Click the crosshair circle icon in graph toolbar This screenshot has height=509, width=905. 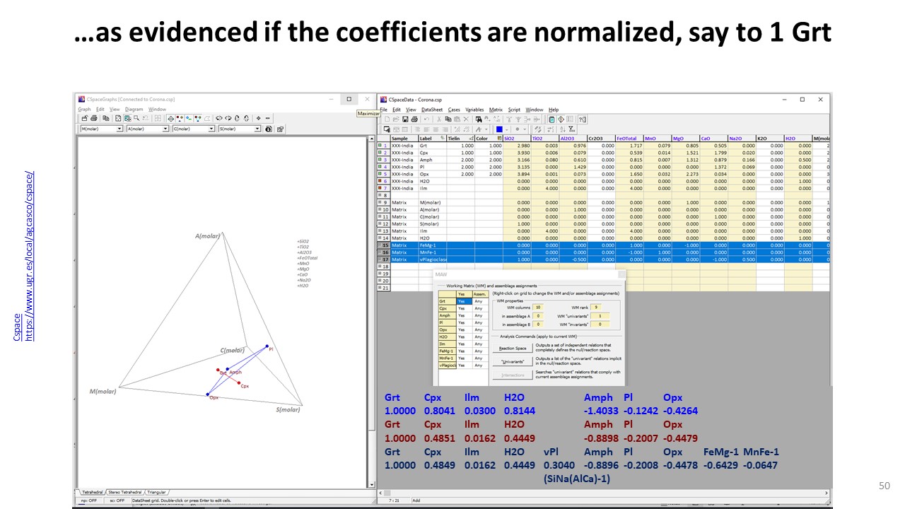170,119
